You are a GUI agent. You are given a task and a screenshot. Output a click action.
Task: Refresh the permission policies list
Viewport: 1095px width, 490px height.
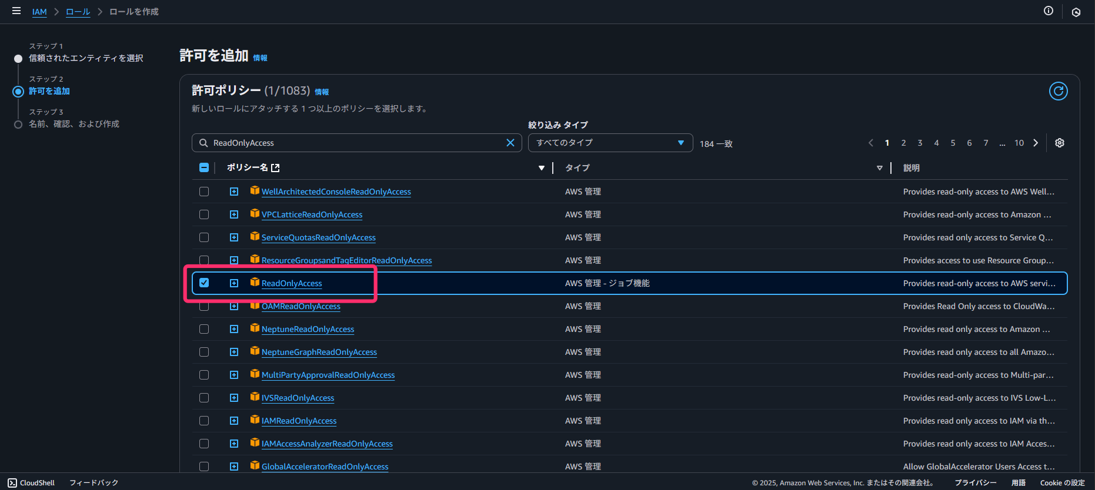pos(1059,91)
